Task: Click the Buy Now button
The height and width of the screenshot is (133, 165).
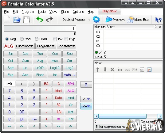Action: coord(109,11)
